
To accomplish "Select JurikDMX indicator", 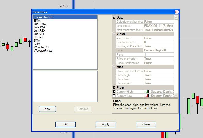I will [40, 24].
